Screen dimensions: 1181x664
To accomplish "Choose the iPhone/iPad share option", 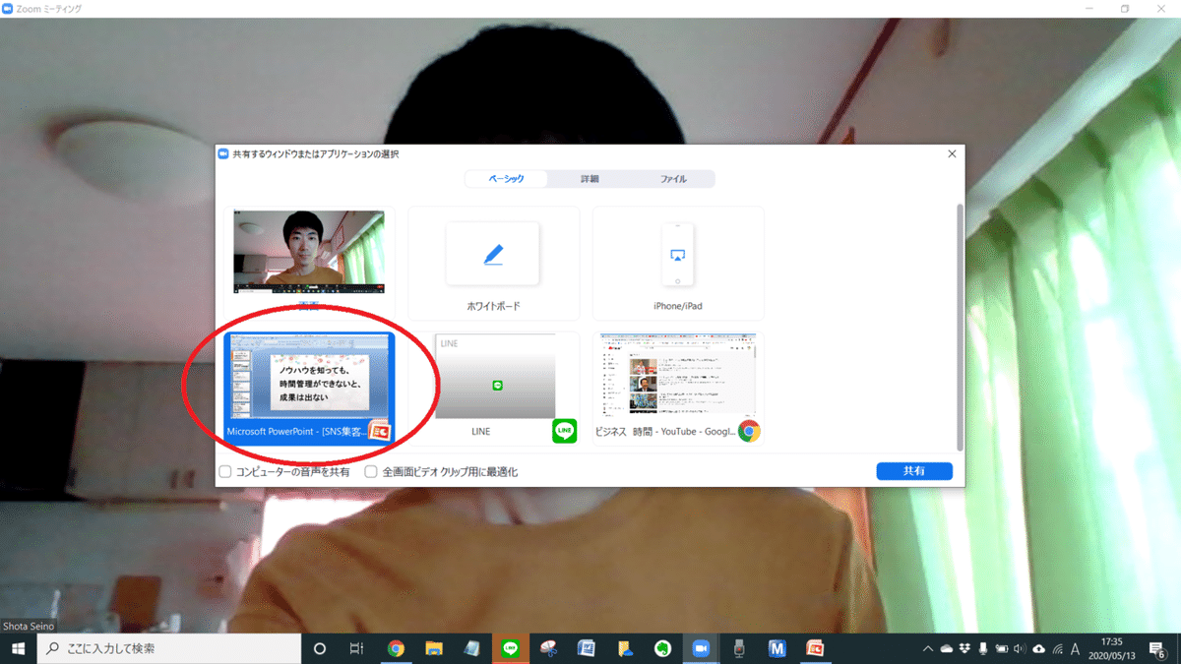I will click(x=678, y=263).
